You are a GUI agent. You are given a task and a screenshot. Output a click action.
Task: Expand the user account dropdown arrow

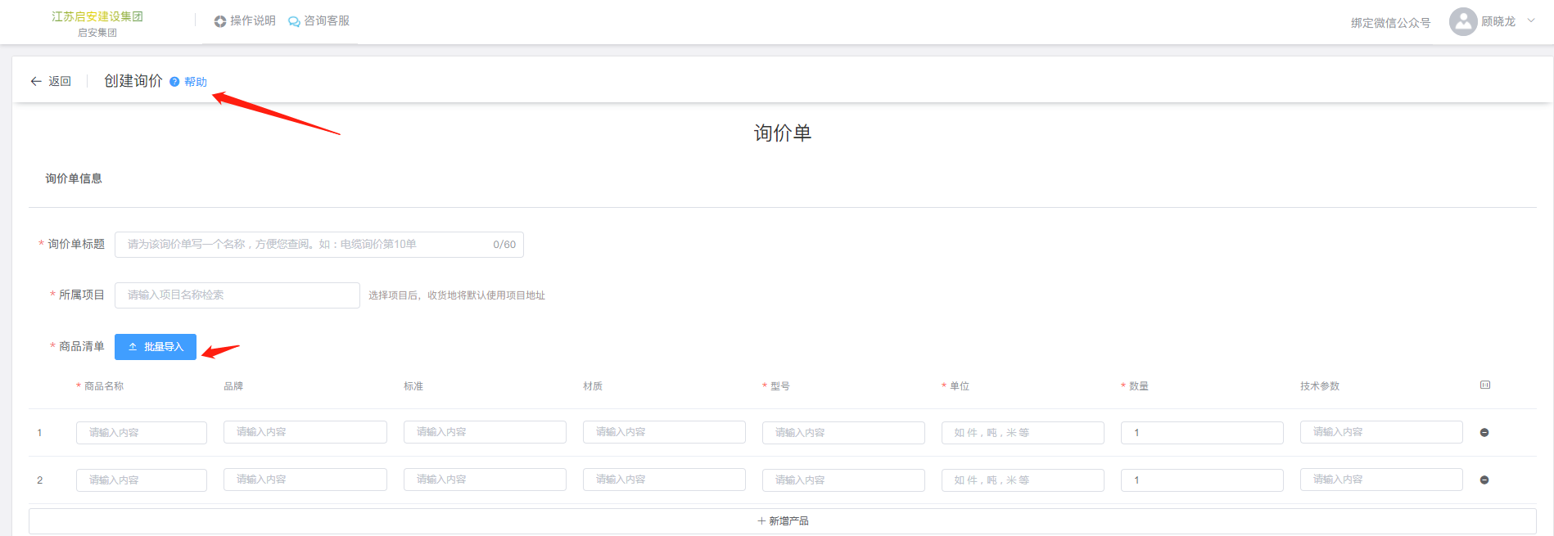1531,21
